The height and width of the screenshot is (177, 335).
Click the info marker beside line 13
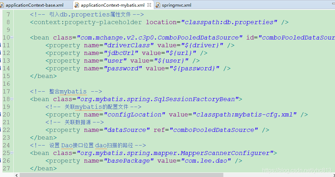pos(1,61)
